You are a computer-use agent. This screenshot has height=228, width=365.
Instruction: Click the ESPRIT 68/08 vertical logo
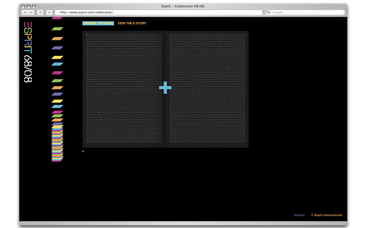click(x=28, y=52)
